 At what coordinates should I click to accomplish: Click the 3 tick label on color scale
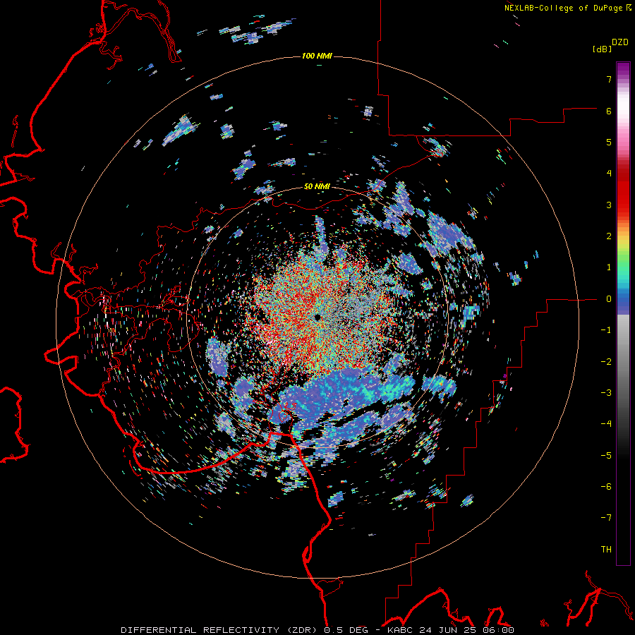(x=609, y=205)
